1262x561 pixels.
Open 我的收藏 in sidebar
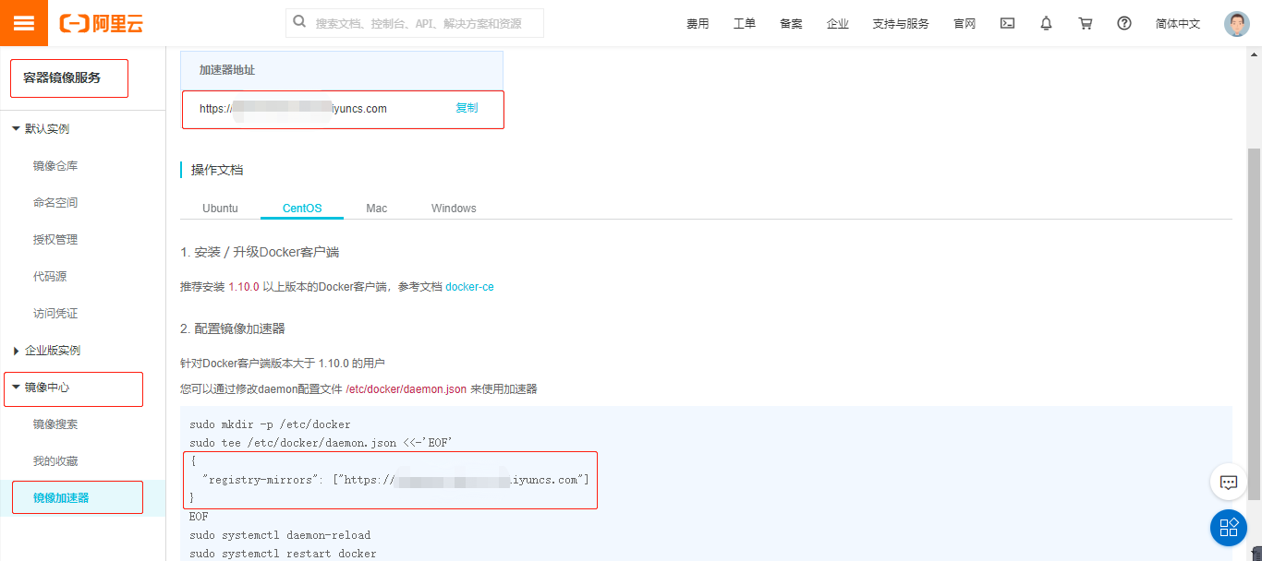55,461
